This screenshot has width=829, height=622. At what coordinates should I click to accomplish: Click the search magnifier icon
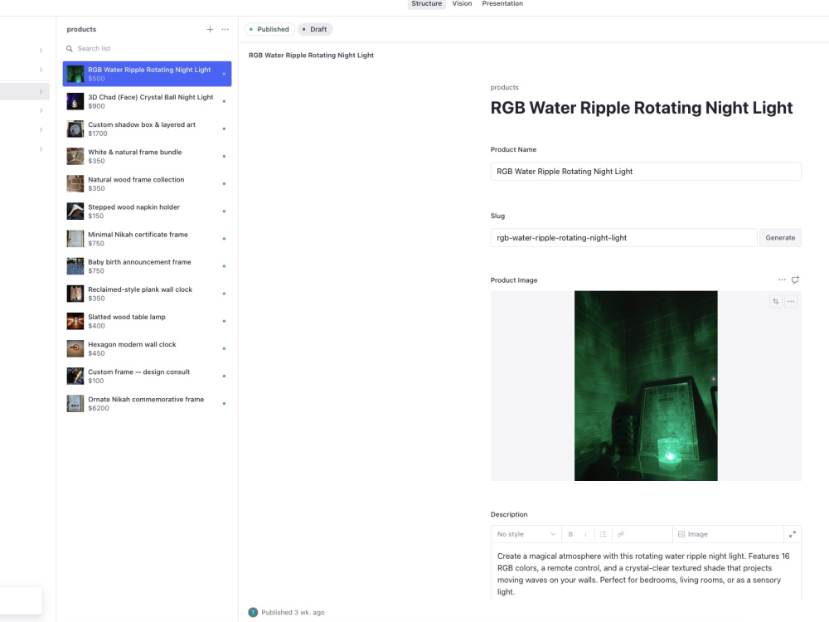[x=70, y=49]
